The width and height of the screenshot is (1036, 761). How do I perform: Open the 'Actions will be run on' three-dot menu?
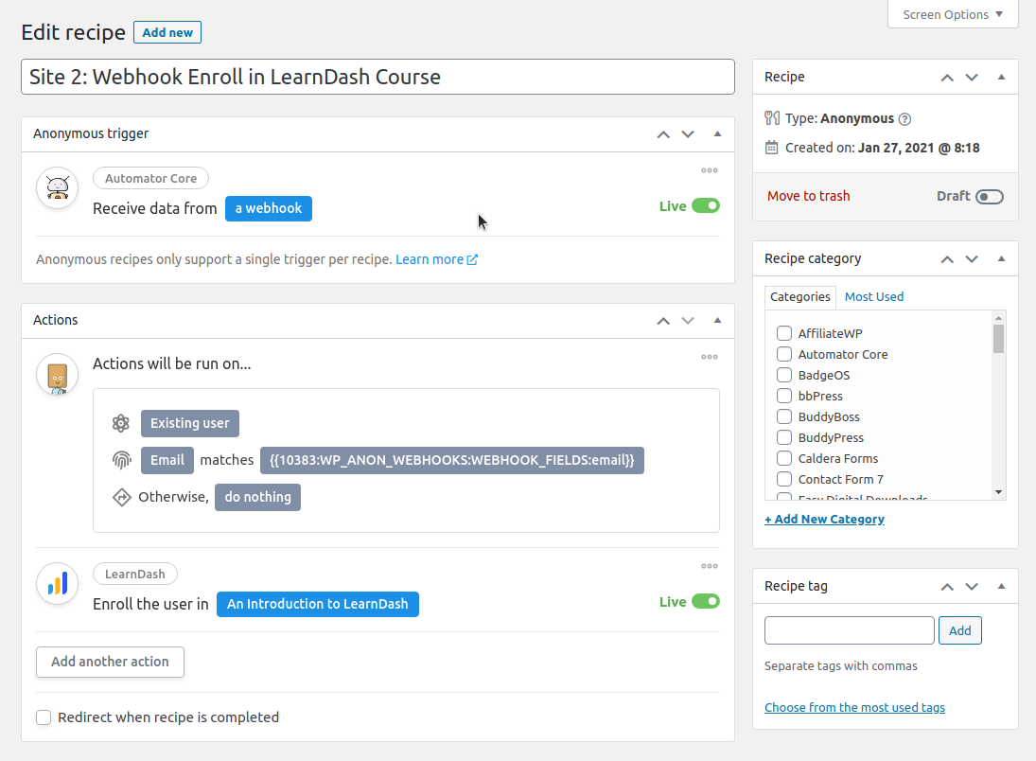tap(710, 357)
